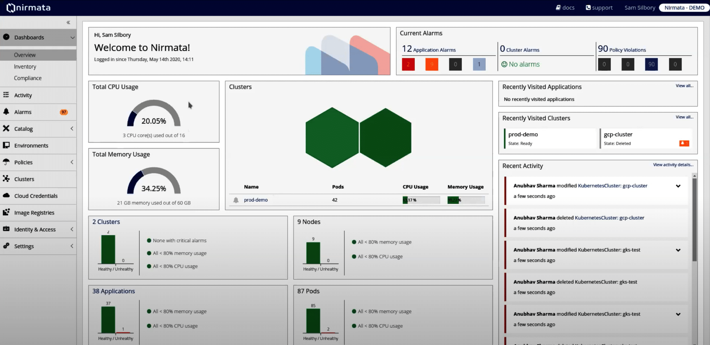Image resolution: width=710 pixels, height=345 pixels.
Task: Expand the Catalog menu chevron
Action: [x=72, y=128]
